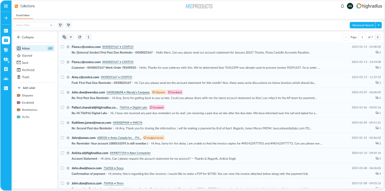Open customer link 0450029404 MACYS

pyautogui.click(x=127, y=123)
